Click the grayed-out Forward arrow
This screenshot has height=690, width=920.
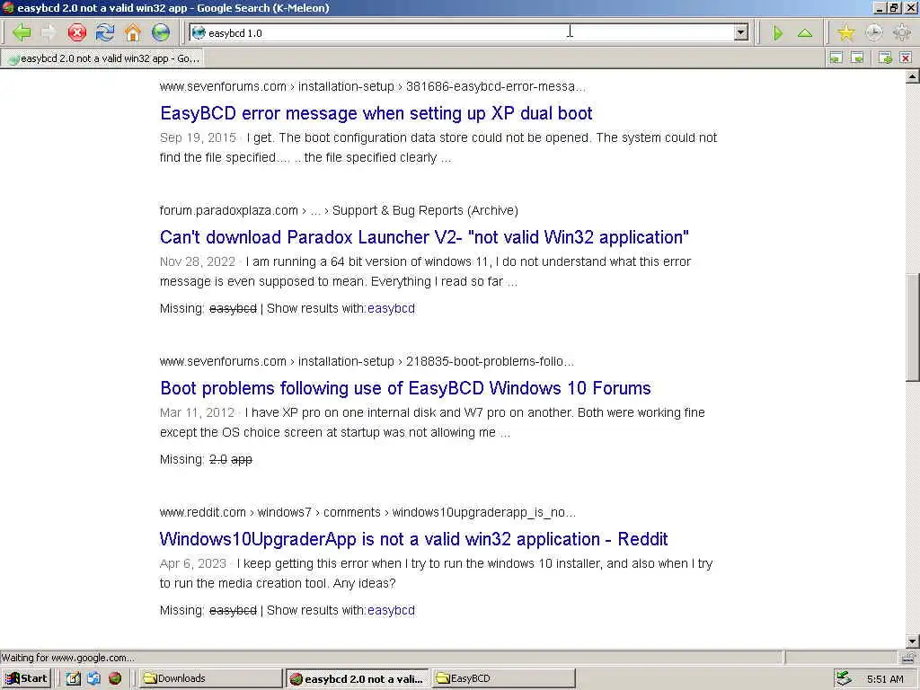click(49, 32)
